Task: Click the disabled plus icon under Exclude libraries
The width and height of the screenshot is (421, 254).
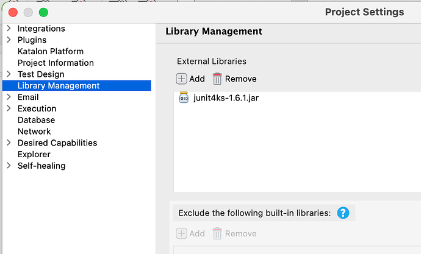Action: pos(182,233)
